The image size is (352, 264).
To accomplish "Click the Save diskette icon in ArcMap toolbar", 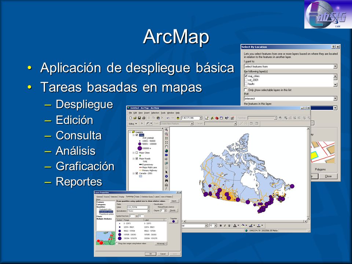I will pyautogui.click(x=139, y=118).
